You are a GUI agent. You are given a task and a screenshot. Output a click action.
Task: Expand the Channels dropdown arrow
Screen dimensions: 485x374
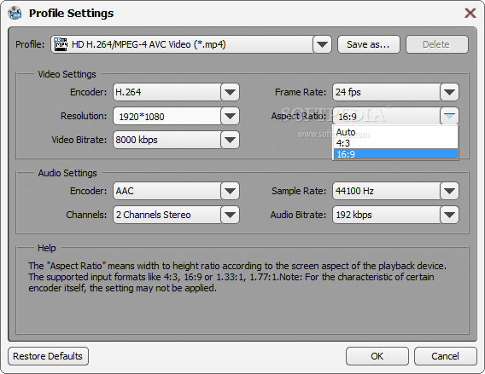click(x=230, y=215)
